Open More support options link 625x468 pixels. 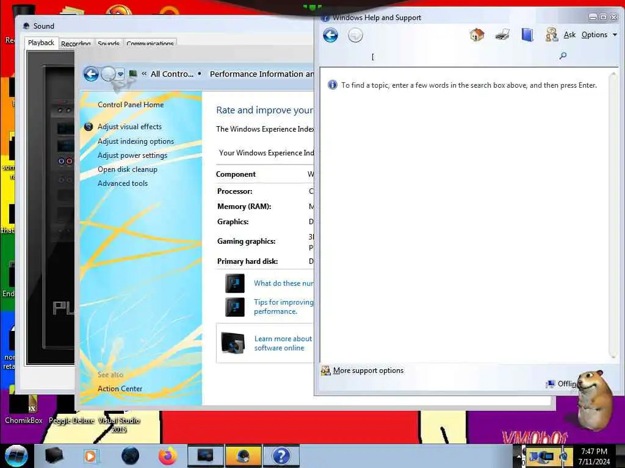(368, 370)
